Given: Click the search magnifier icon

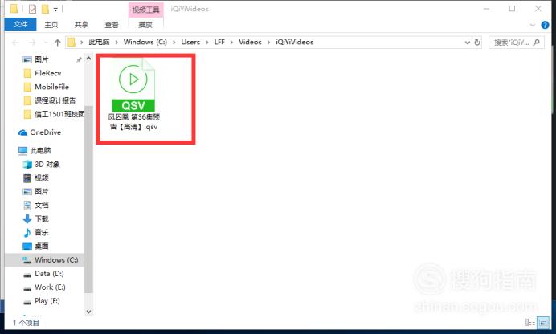Looking at the screenshot, I should click(537, 43).
